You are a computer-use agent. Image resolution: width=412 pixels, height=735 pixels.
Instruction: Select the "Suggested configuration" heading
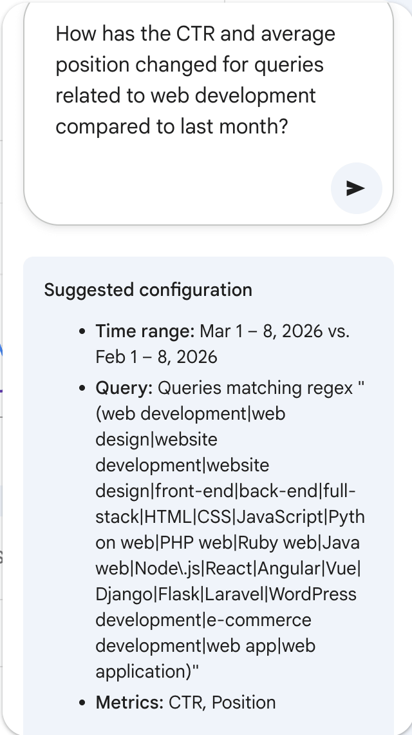click(147, 290)
